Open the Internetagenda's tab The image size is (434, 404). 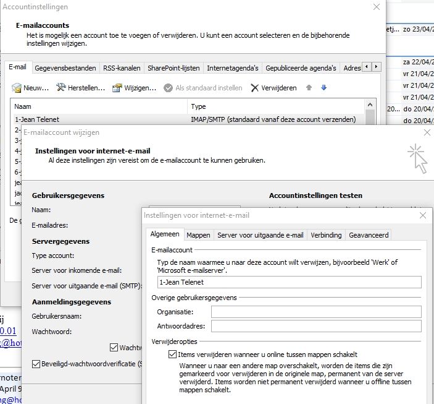(233, 68)
